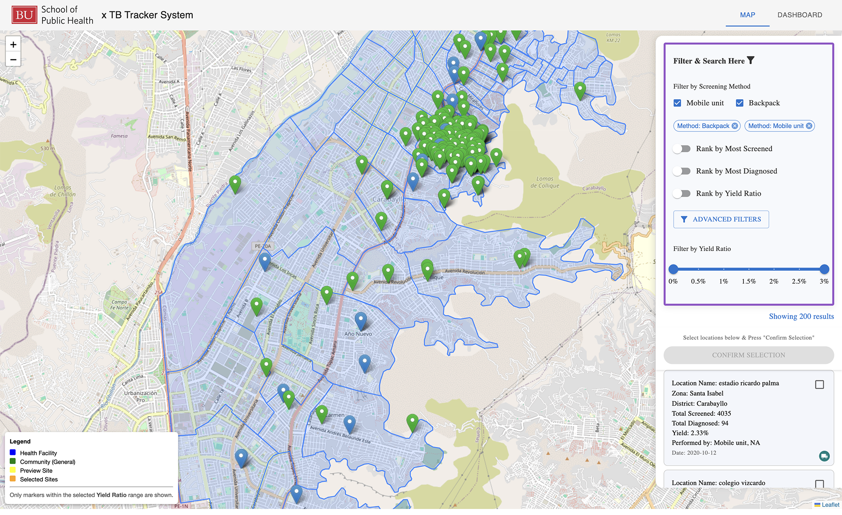Toggle Rank by Yield Ratio switch
The height and width of the screenshot is (515, 842).
(x=682, y=193)
